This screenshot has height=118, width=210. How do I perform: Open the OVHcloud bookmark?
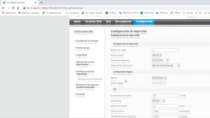click(x=162, y=13)
